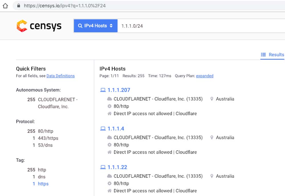Open host 1.1.1.22 details

(117, 167)
